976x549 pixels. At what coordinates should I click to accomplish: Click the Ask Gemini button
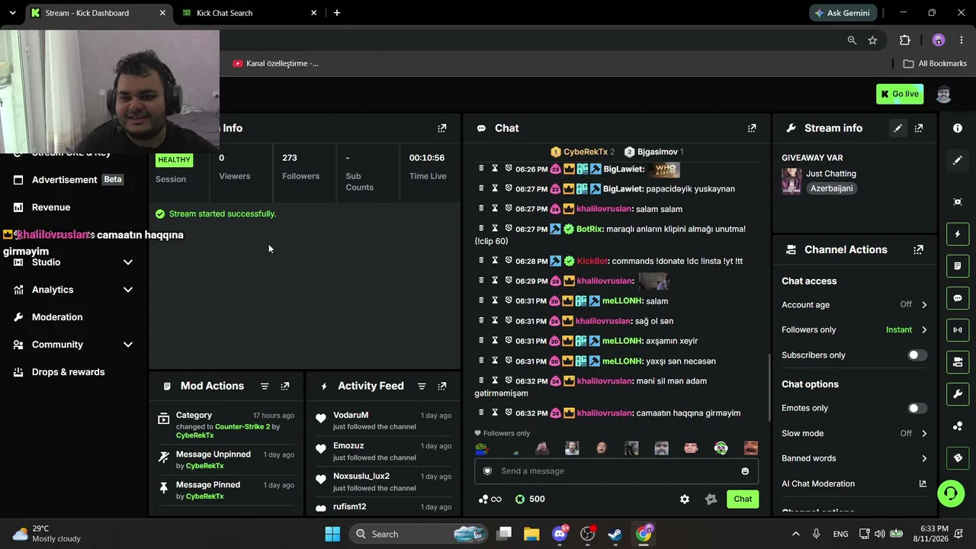843,13
